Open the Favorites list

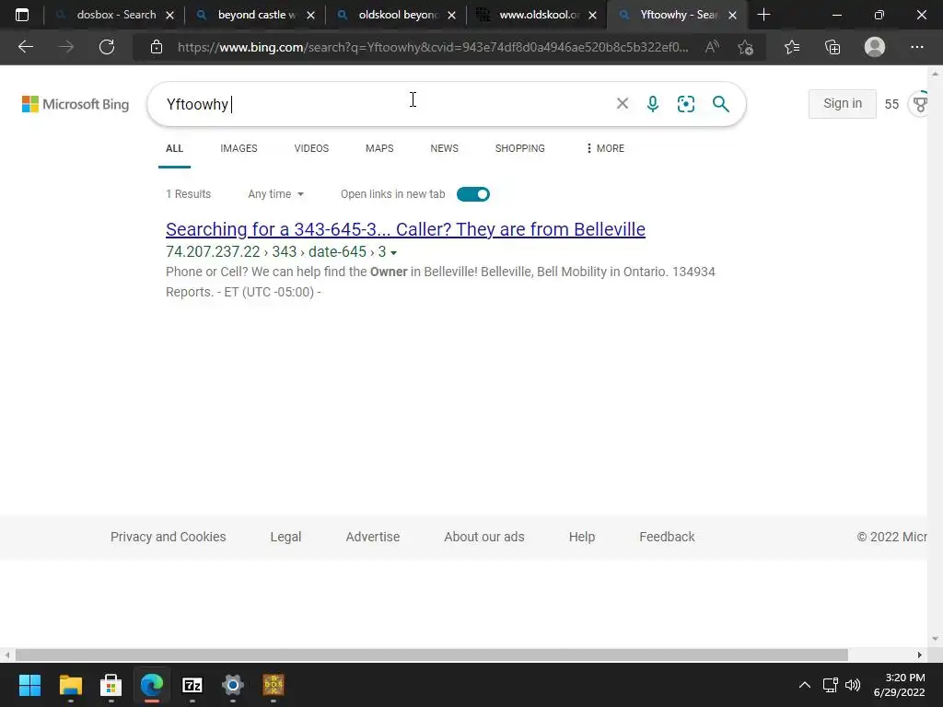coord(792,47)
